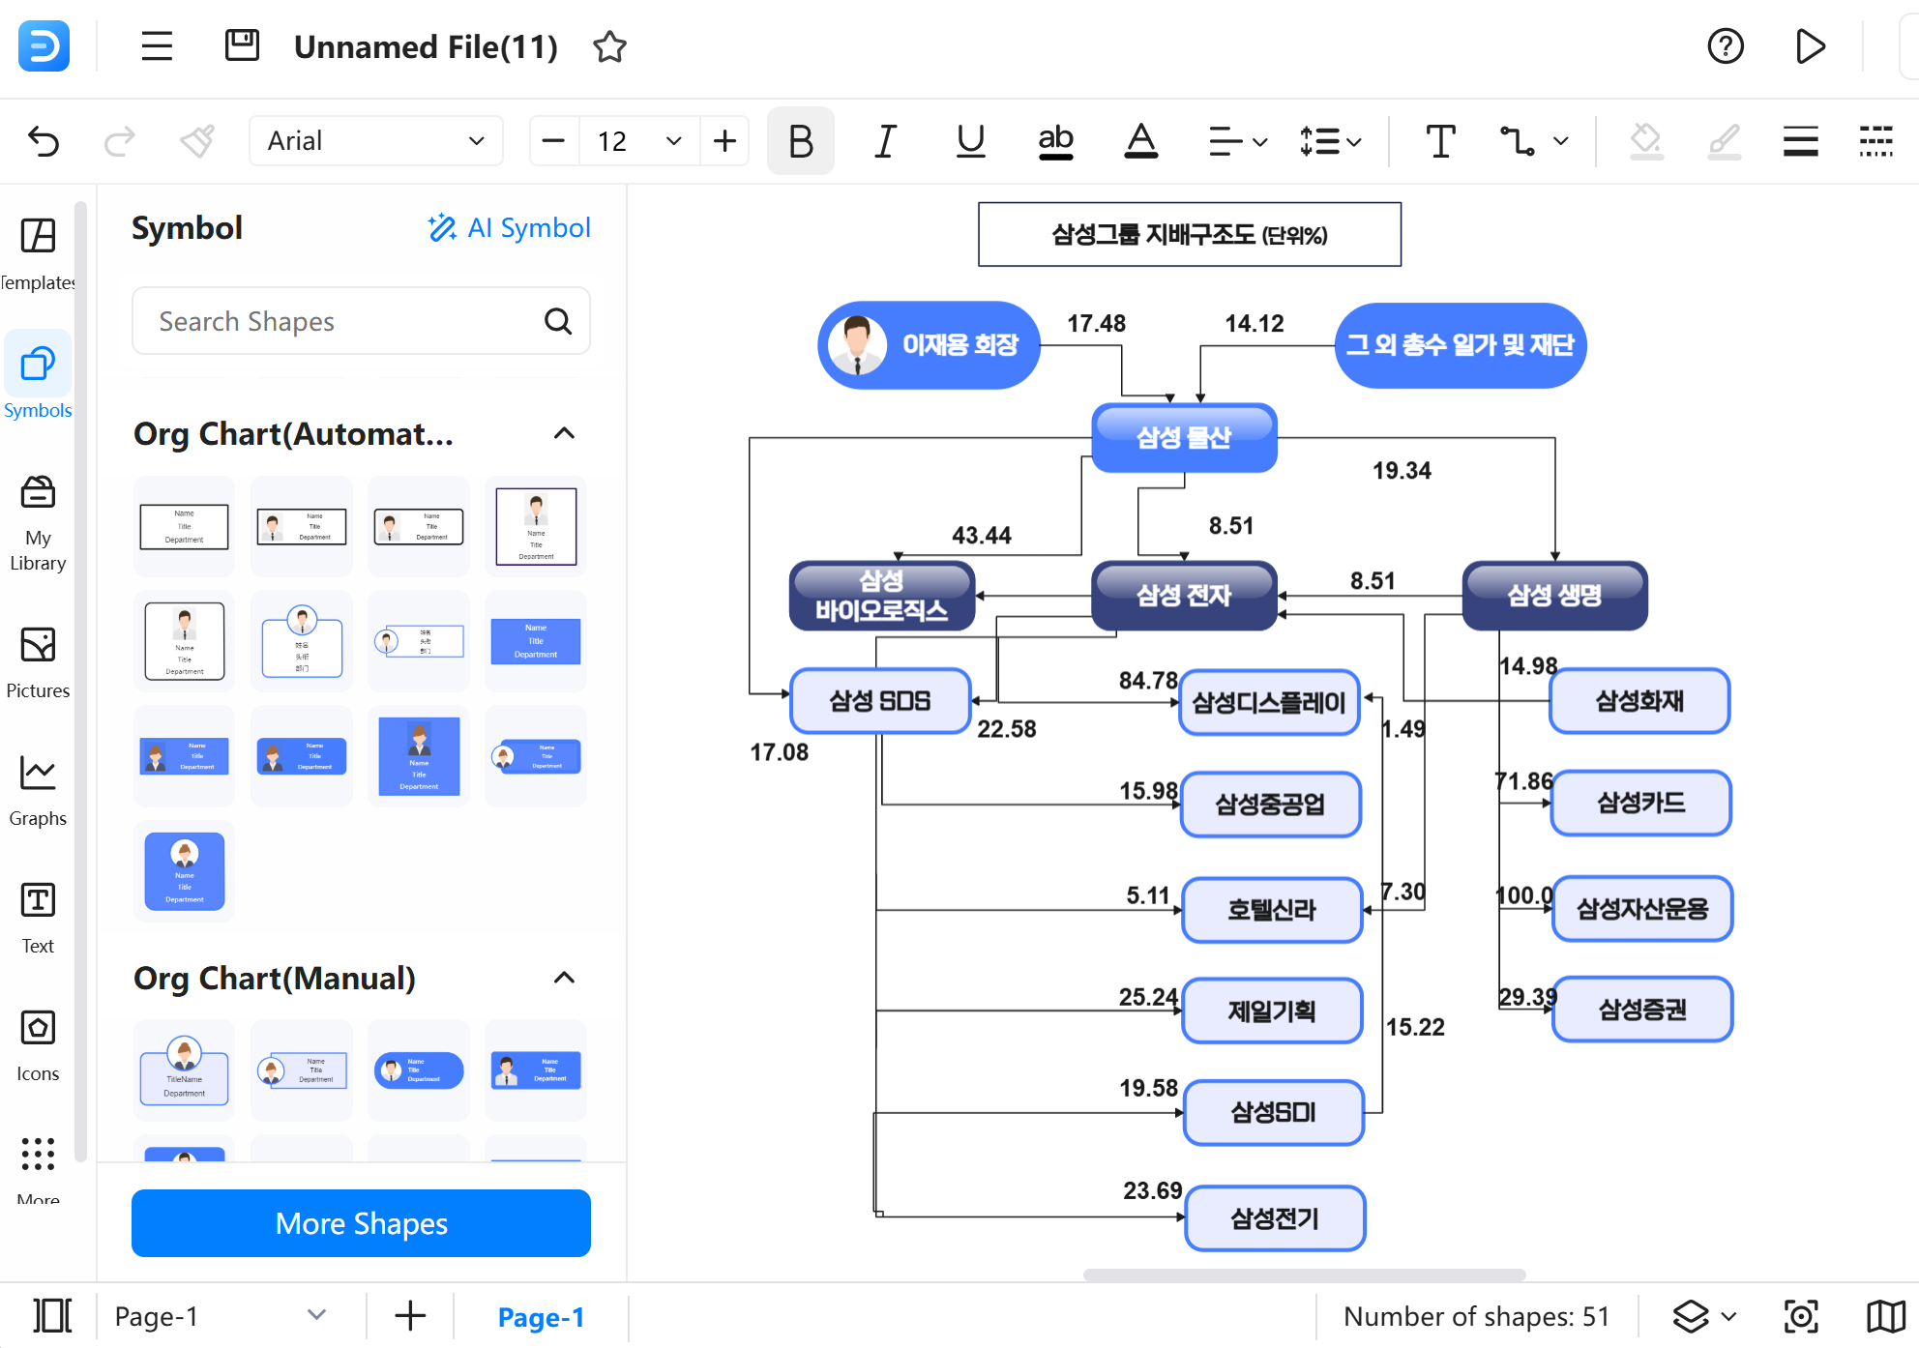Choose the font color A
This screenshot has height=1348, width=1919.
(x=1141, y=141)
